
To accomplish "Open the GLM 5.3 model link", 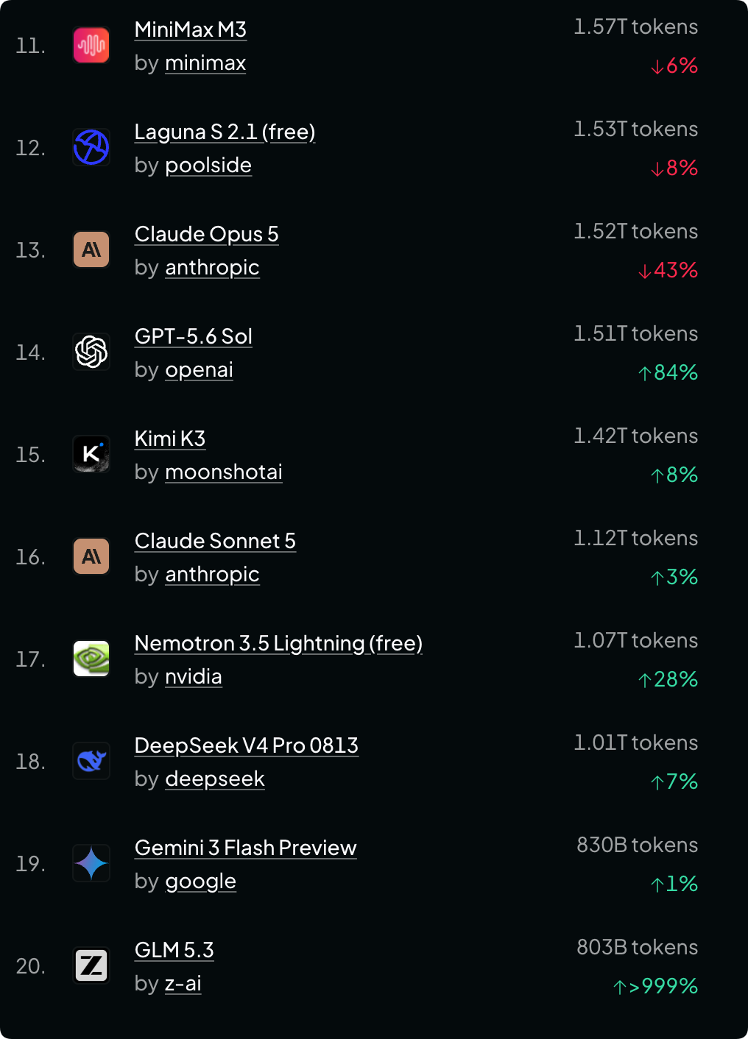I will pyautogui.click(x=174, y=950).
